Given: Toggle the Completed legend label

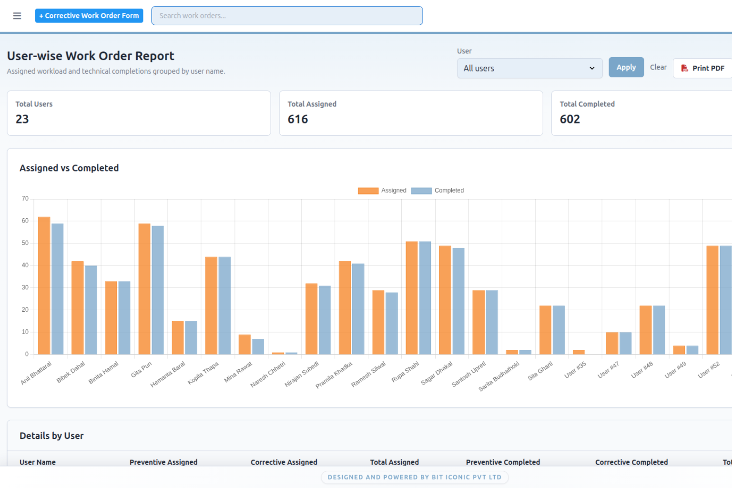Looking at the screenshot, I should click(x=449, y=191).
